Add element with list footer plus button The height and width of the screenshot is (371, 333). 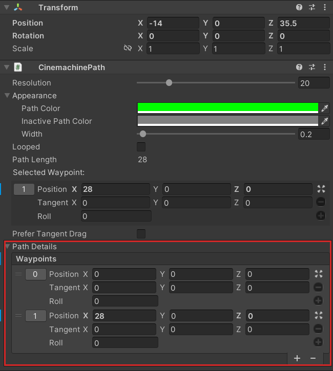pyautogui.click(x=297, y=358)
